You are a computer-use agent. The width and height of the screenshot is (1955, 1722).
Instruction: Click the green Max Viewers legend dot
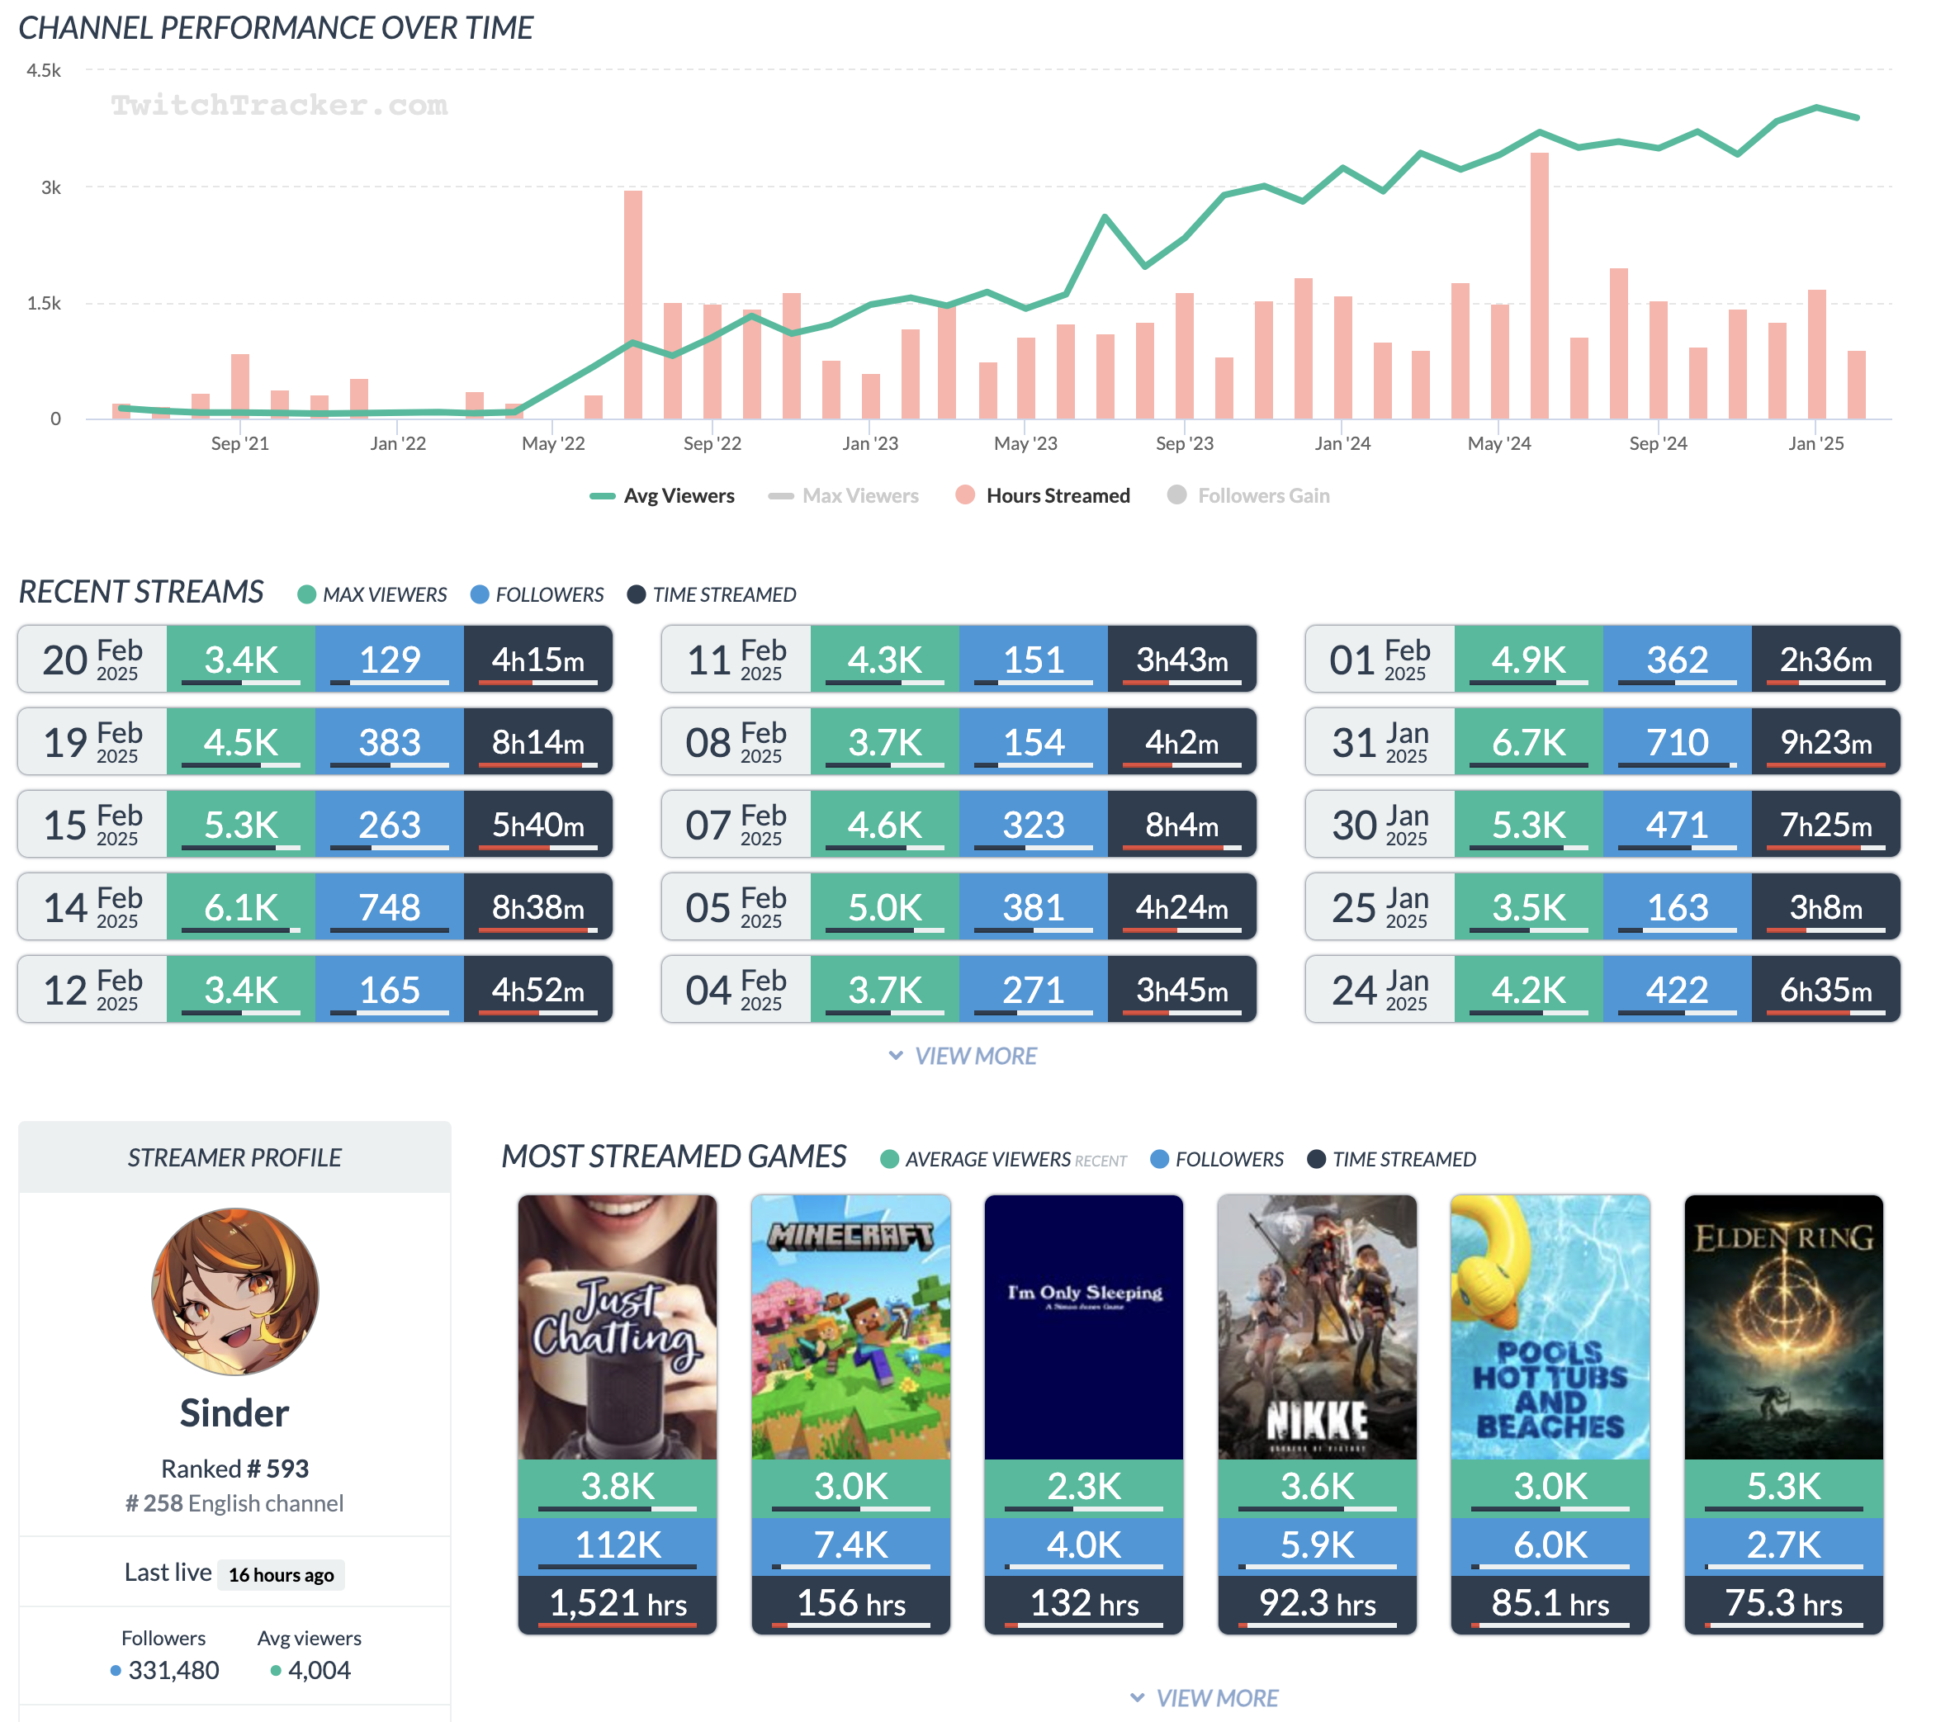pos(306,594)
